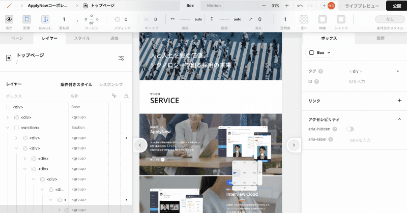Open the 塗り fill swatch
The height and width of the screenshot is (213, 407).
[304, 19]
